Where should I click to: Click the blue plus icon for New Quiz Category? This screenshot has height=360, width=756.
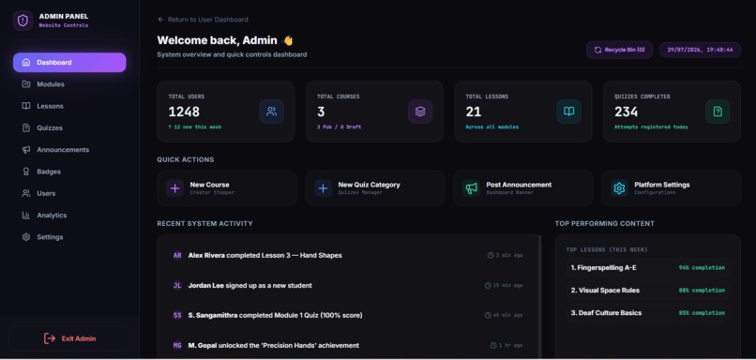[x=323, y=188]
